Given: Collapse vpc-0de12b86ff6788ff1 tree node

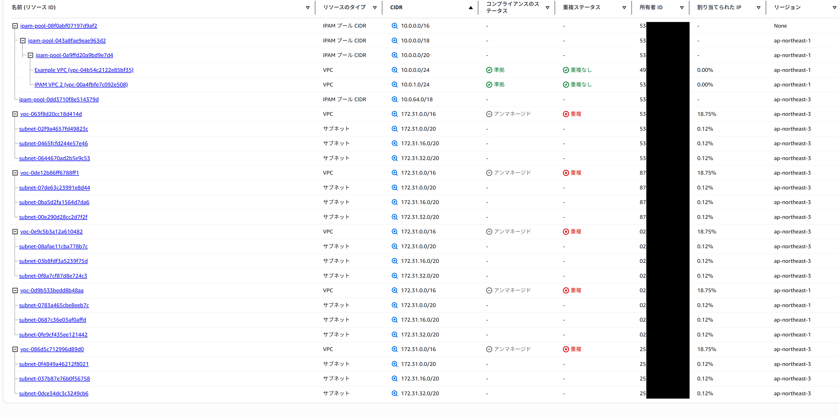Looking at the screenshot, I should 15,173.
